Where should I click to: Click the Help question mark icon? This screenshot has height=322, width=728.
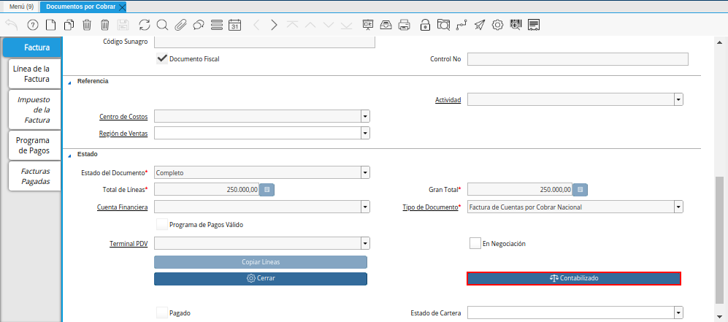[32, 25]
